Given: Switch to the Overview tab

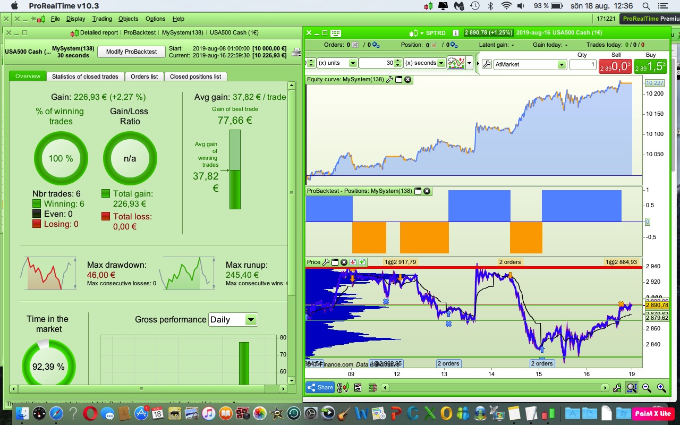Looking at the screenshot, I should click(x=28, y=76).
